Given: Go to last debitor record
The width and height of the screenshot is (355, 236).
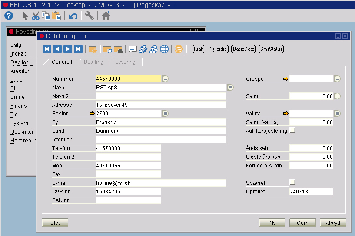Looking at the screenshot, I should click(x=78, y=49).
